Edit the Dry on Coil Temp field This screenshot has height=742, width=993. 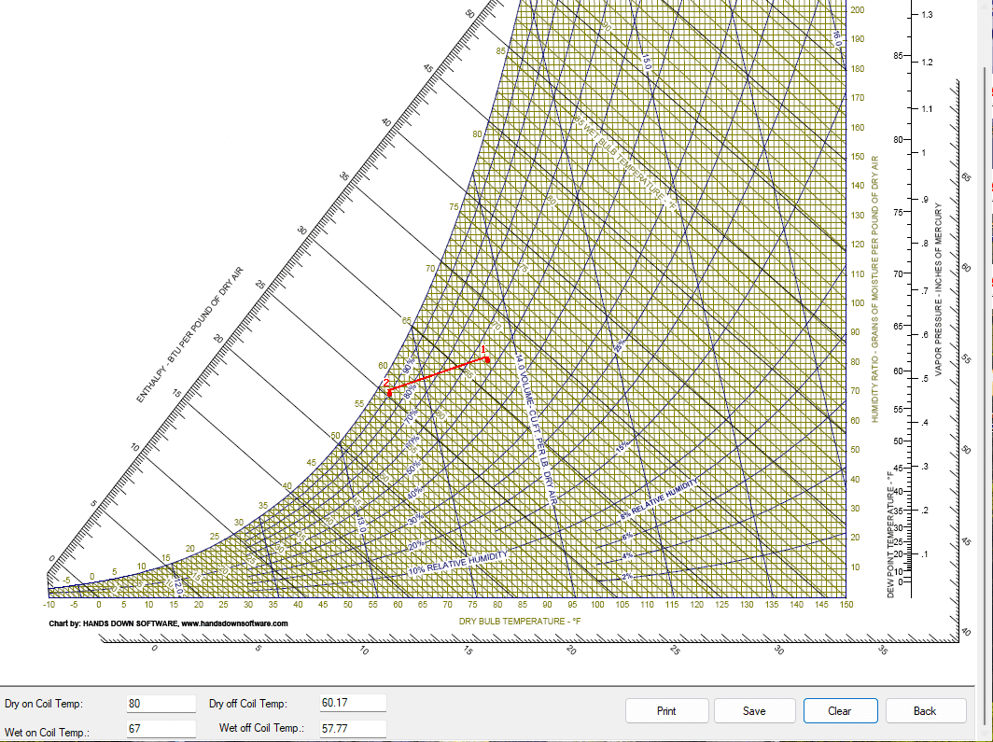click(x=161, y=704)
